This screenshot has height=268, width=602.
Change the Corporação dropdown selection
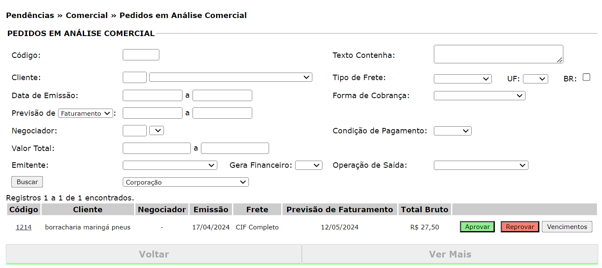tap(185, 182)
